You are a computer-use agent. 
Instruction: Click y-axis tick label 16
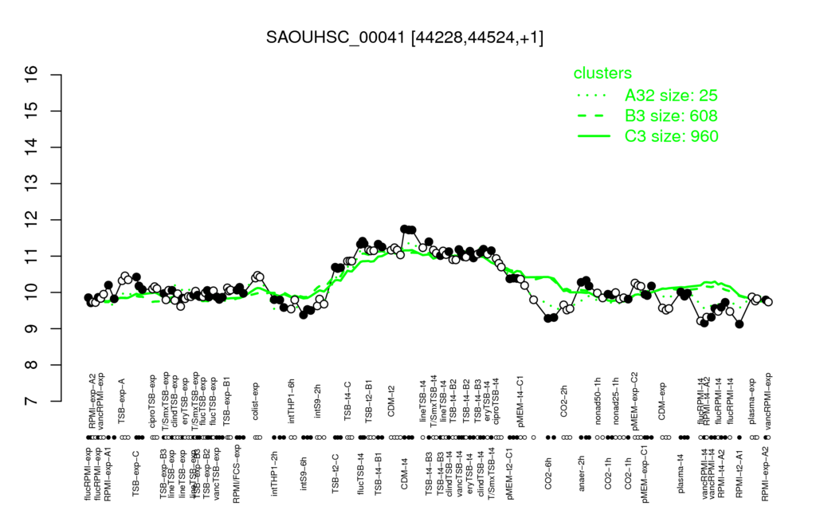(x=32, y=75)
